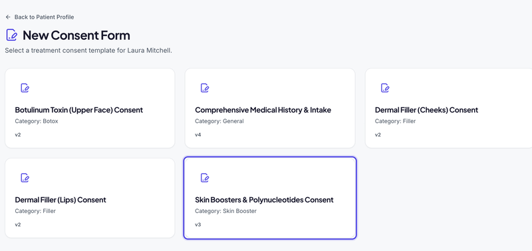Click the Skin Boosters card's form icon

[x=205, y=178]
